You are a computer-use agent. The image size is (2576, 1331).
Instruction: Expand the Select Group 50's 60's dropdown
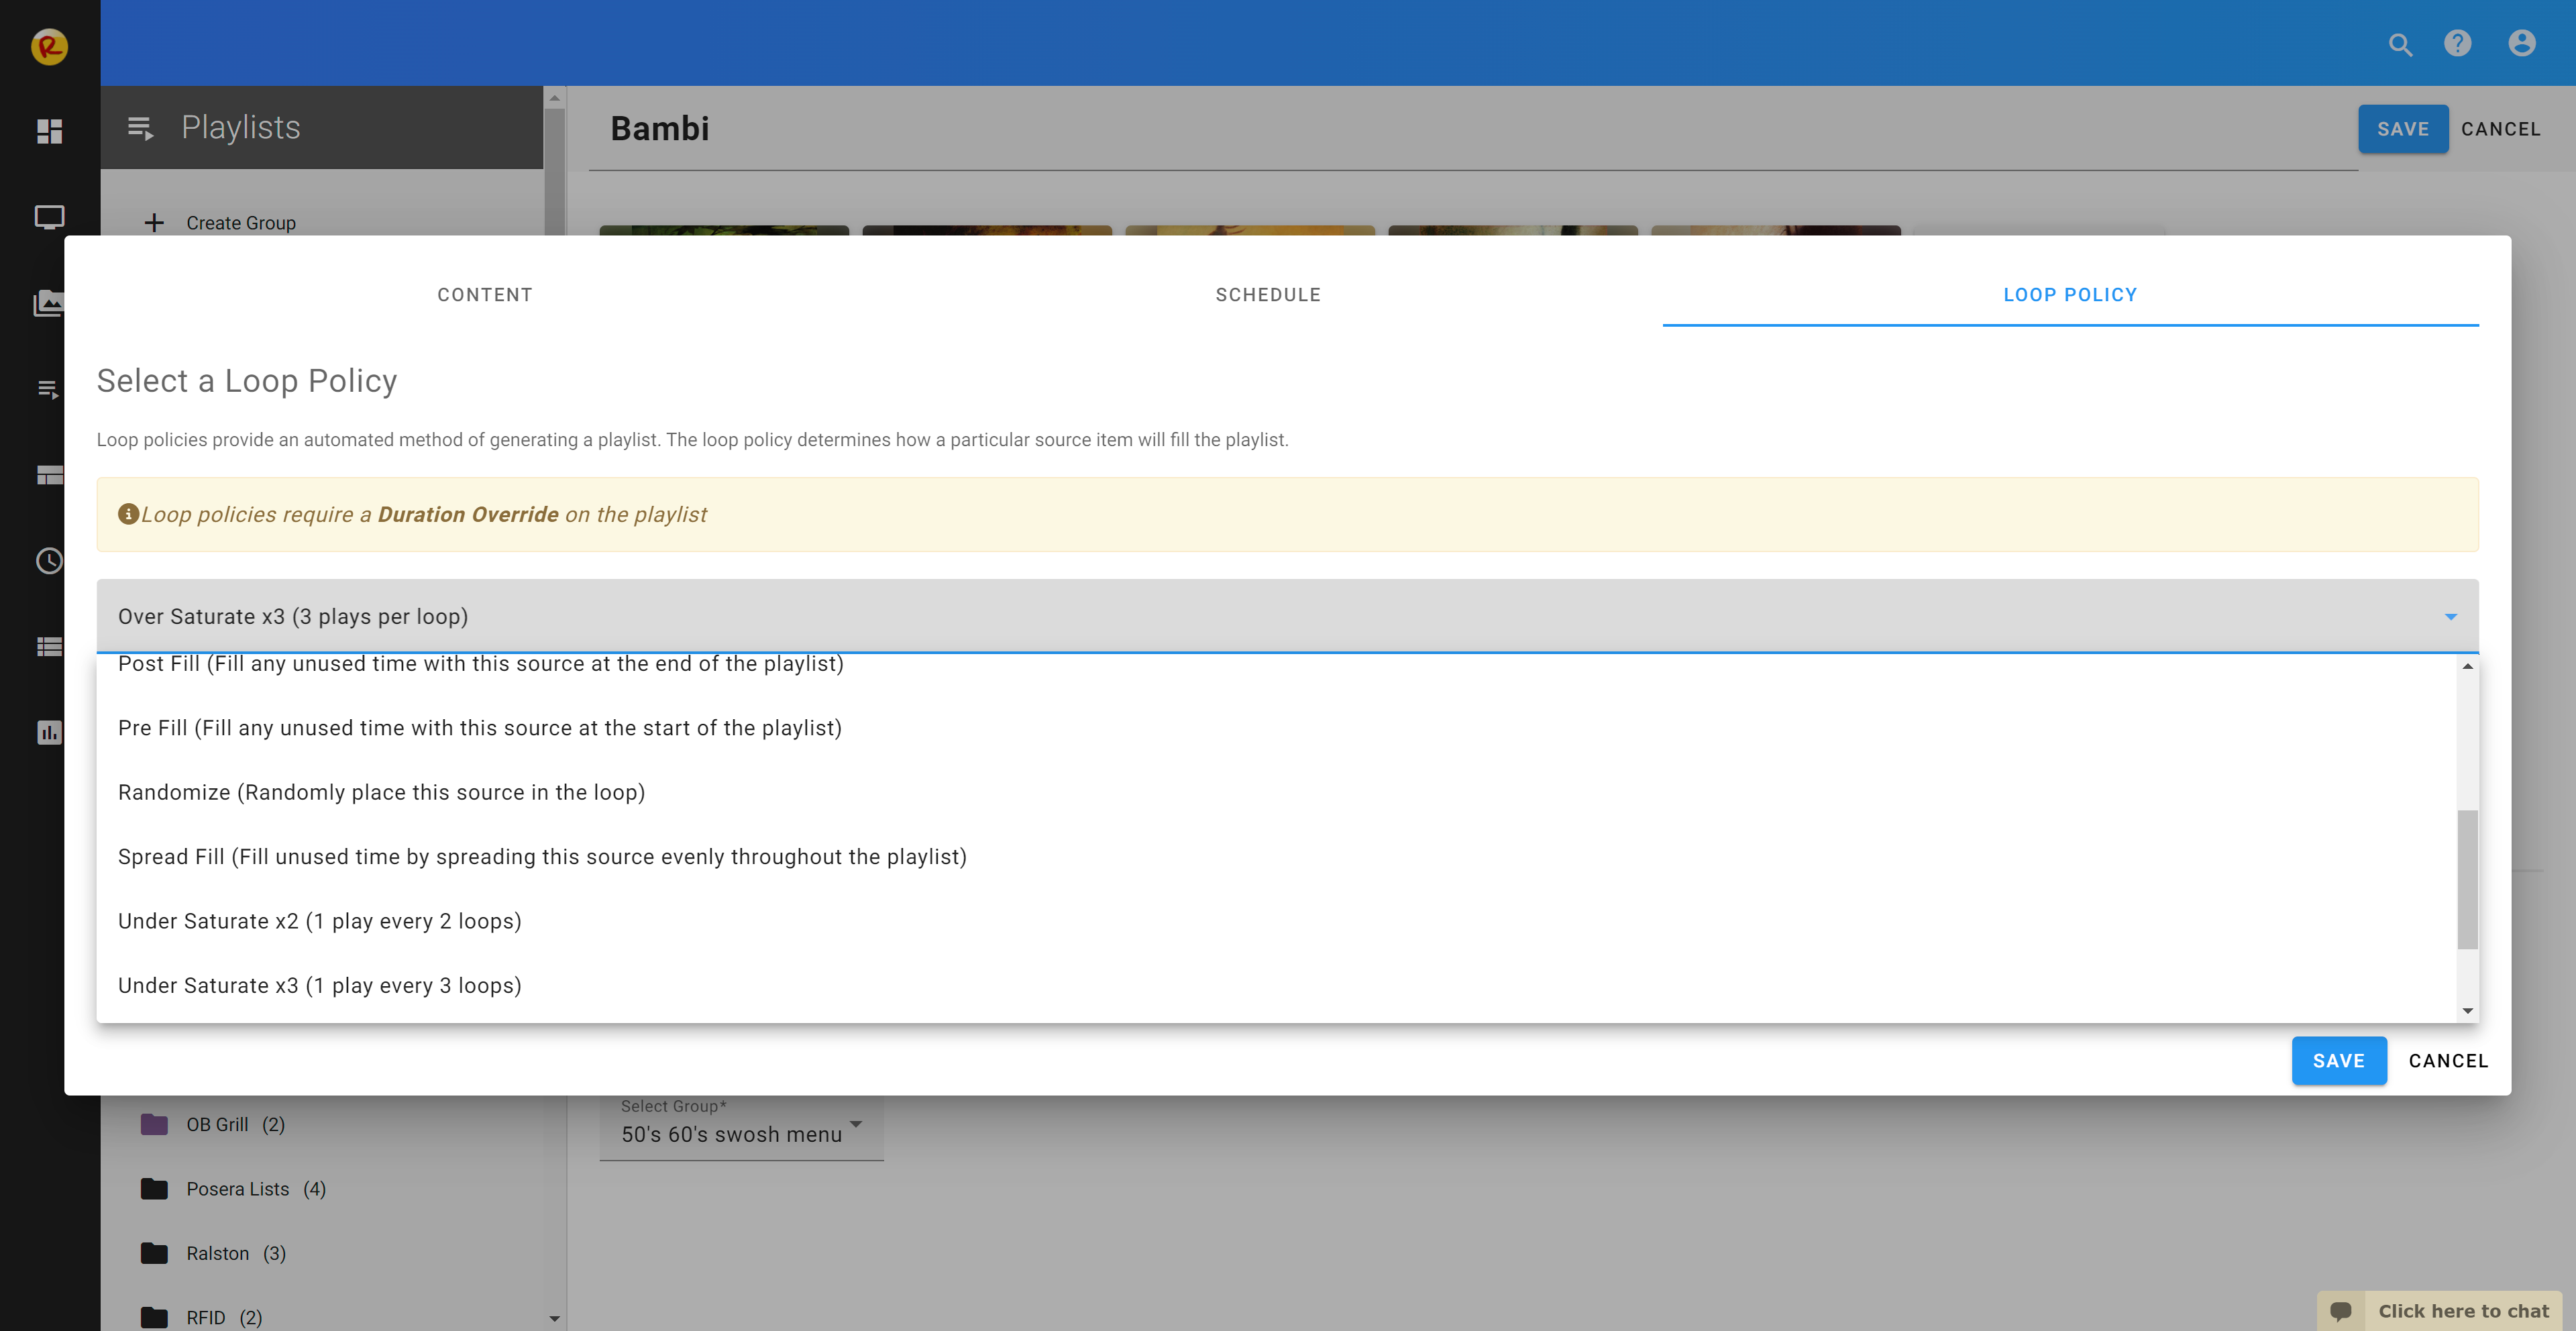click(855, 1125)
